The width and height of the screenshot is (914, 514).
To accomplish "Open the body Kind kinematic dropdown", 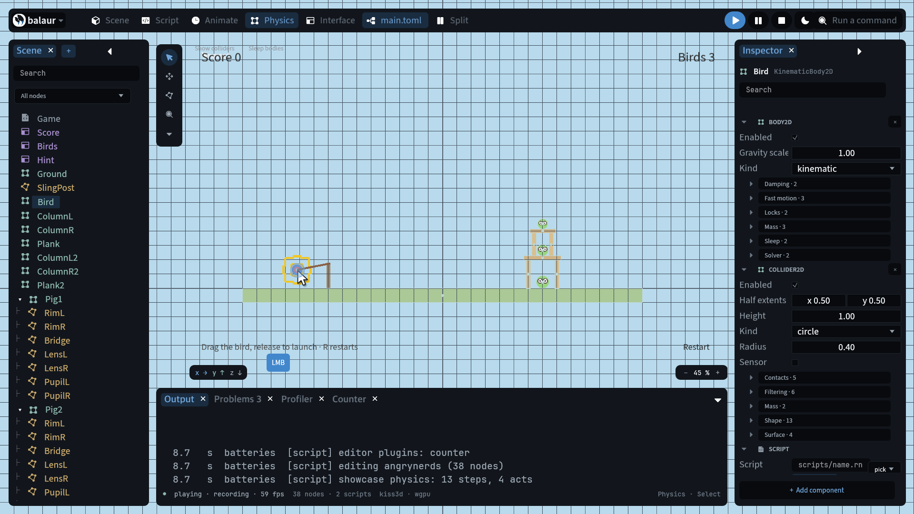I will 846,168.
